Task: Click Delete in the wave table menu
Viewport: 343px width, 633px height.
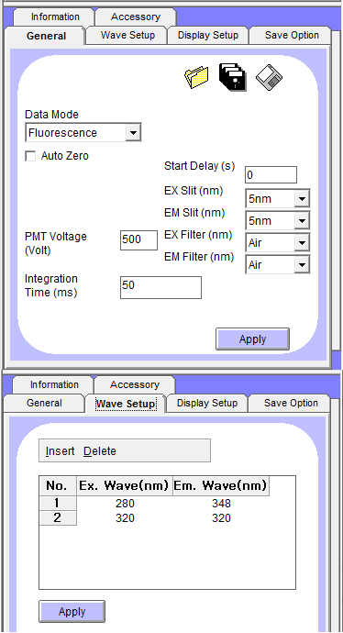Action: pyautogui.click(x=100, y=451)
